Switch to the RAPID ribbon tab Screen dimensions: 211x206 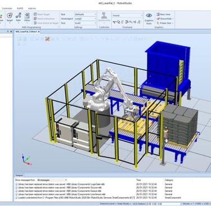pyautogui.click(x=20, y=8)
